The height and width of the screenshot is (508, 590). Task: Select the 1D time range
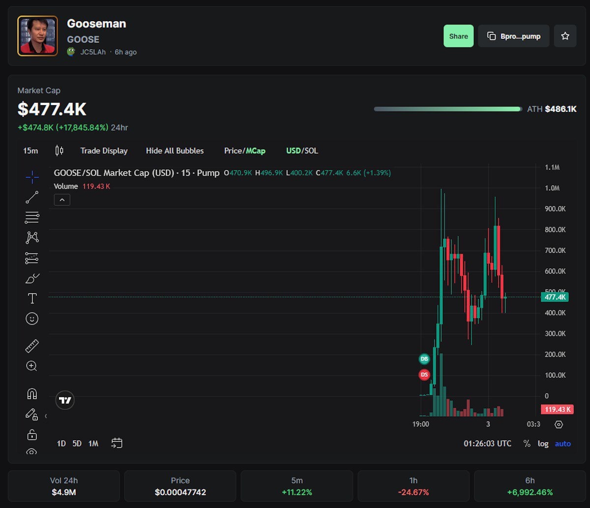click(x=61, y=444)
